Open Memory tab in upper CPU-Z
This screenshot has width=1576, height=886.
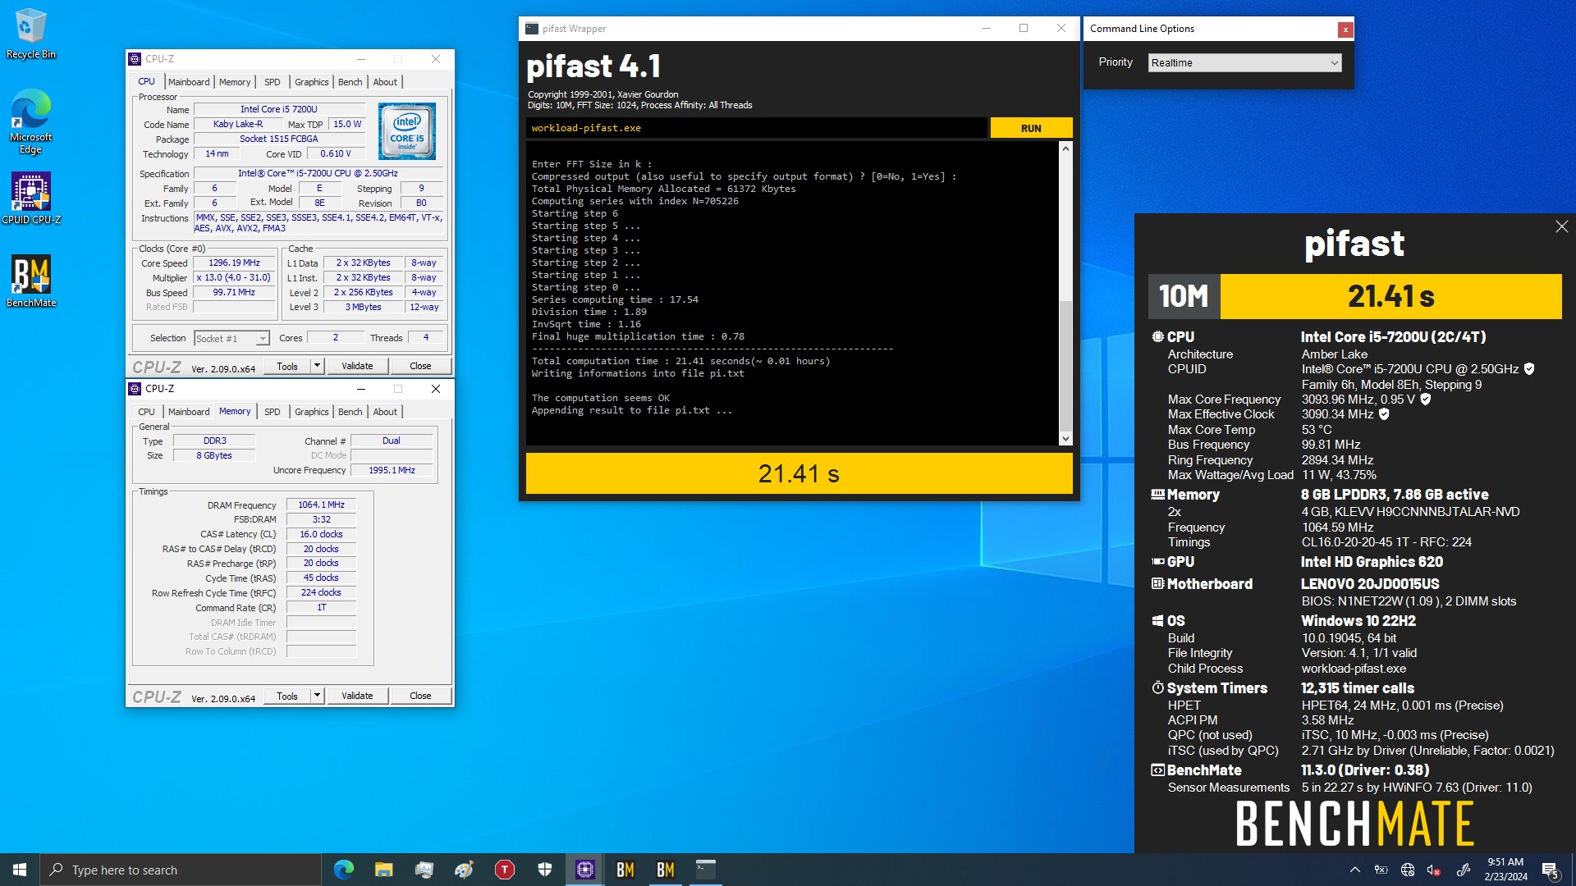[235, 82]
